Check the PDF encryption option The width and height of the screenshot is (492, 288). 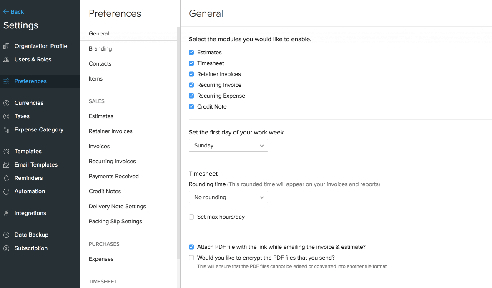(x=191, y=258)
